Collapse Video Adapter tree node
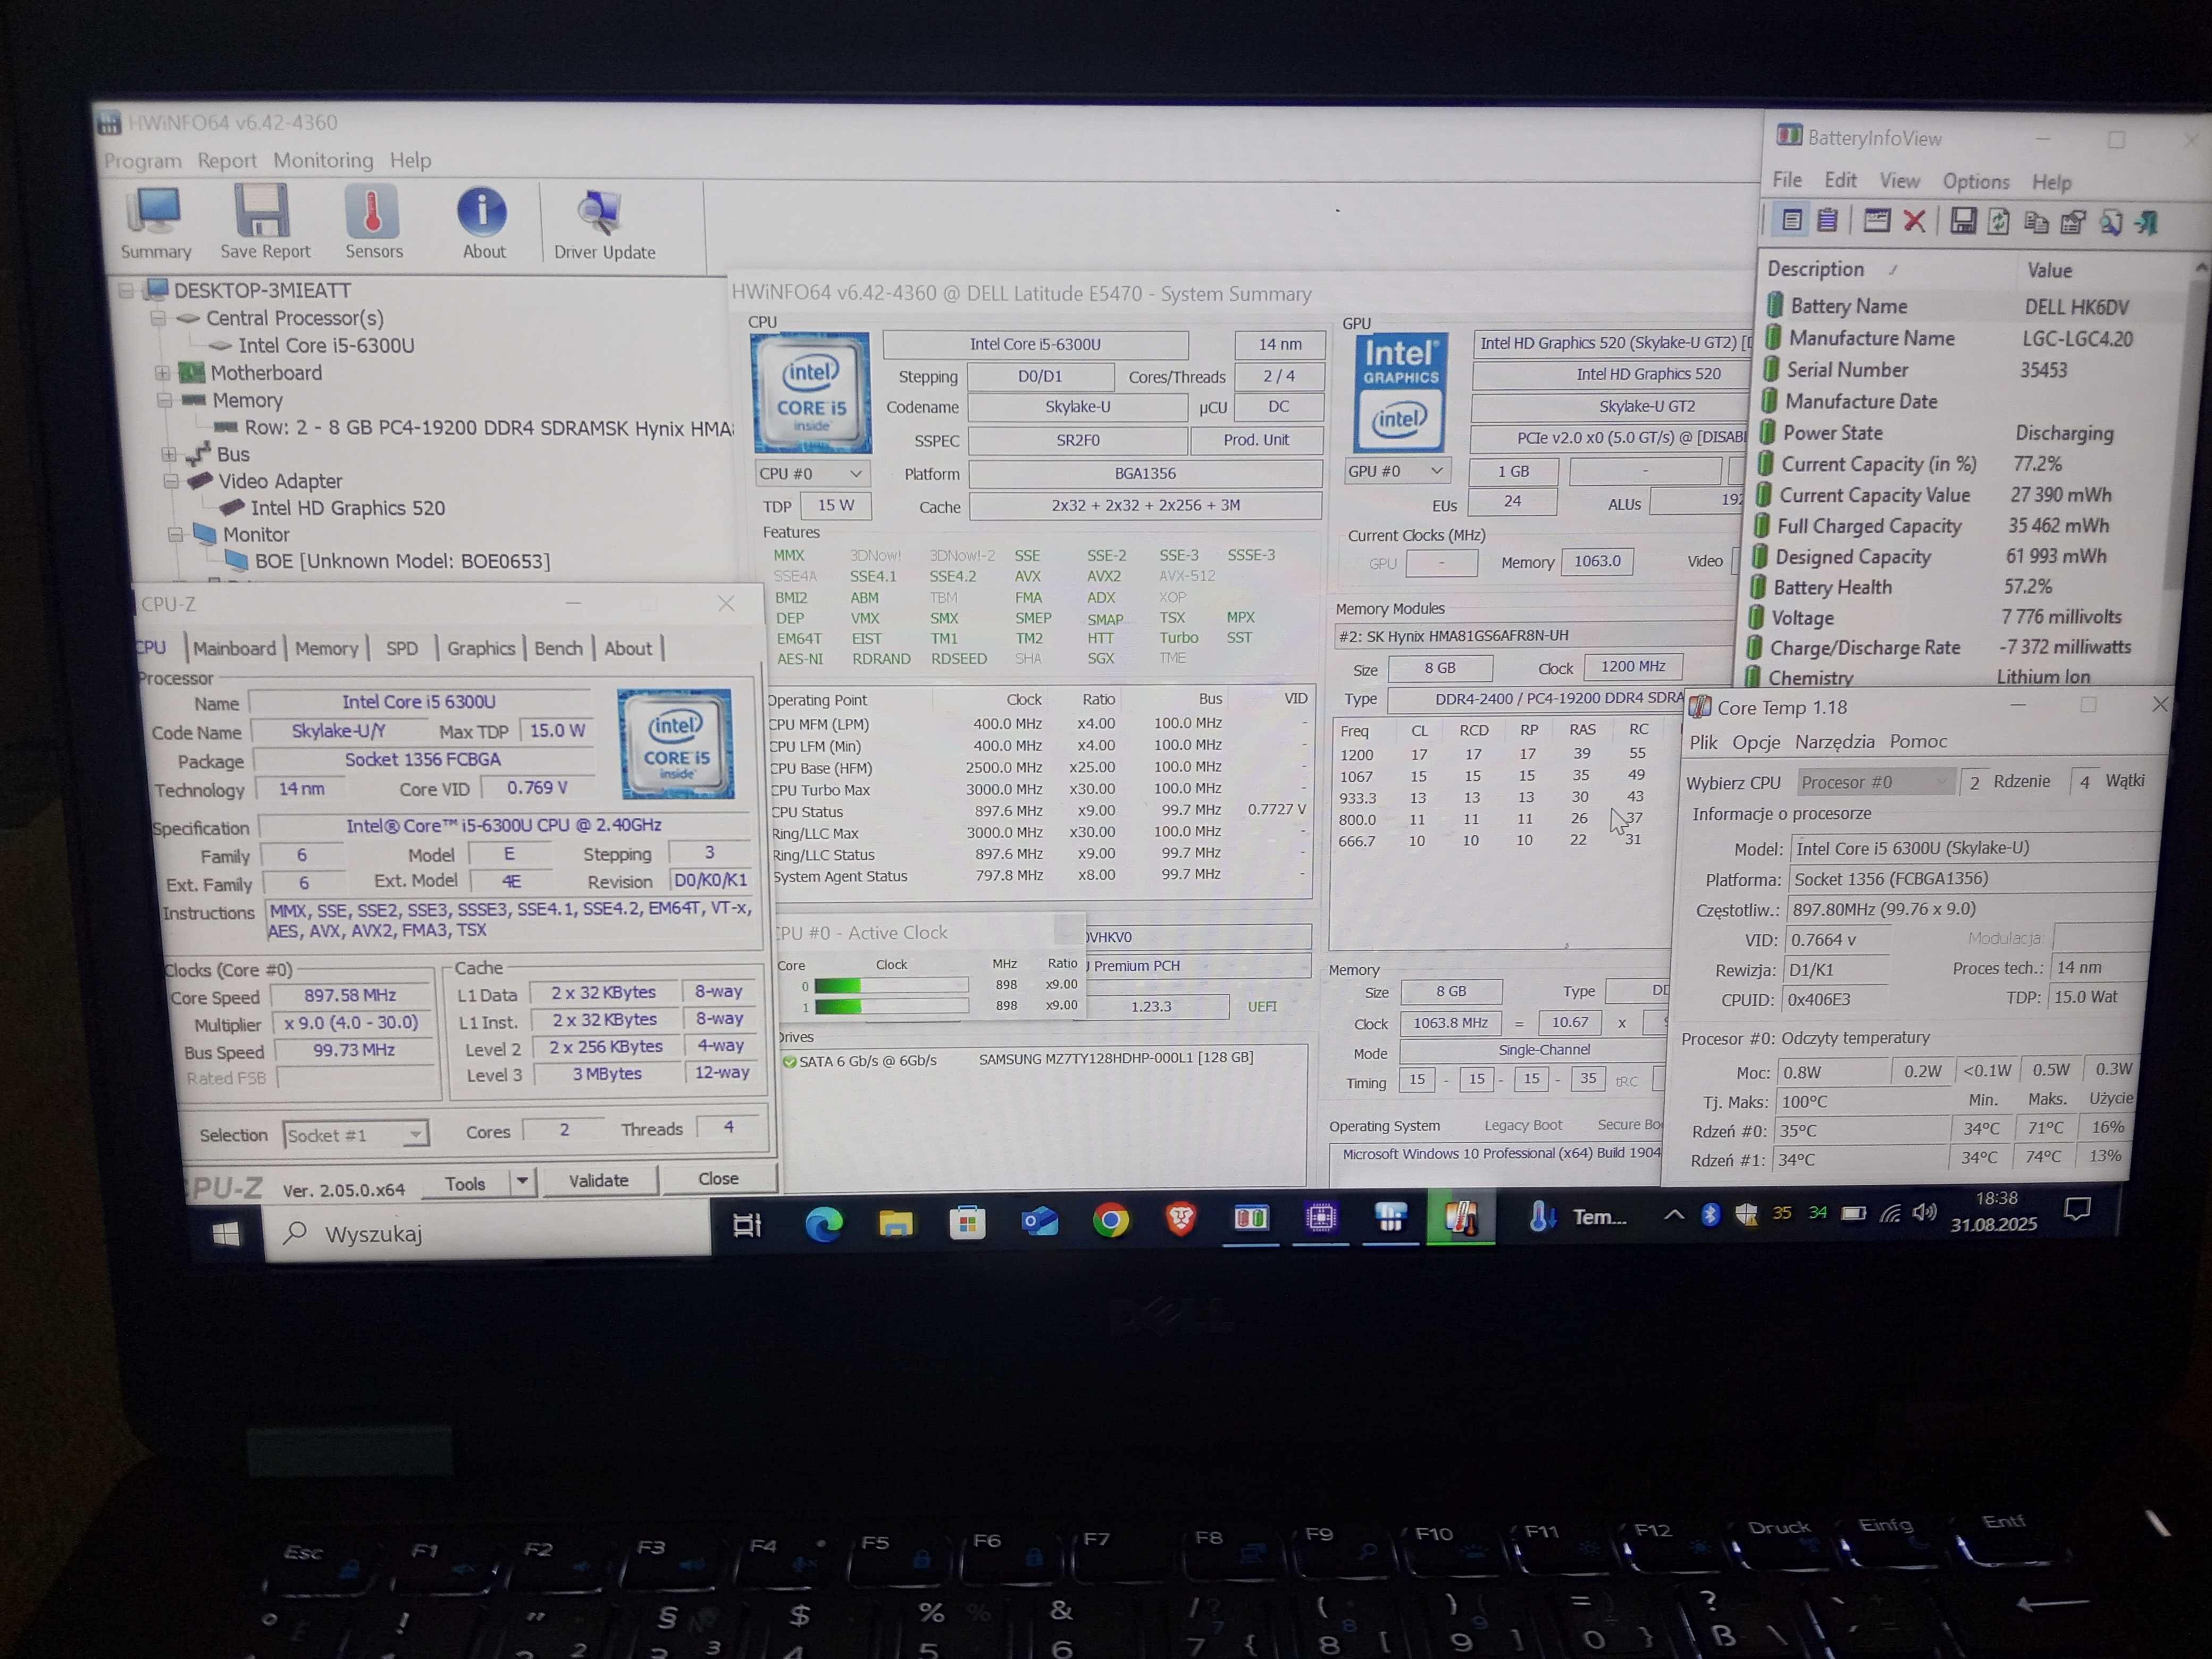This screenshot has width=2212, height=1659. [x=171, y=481]
